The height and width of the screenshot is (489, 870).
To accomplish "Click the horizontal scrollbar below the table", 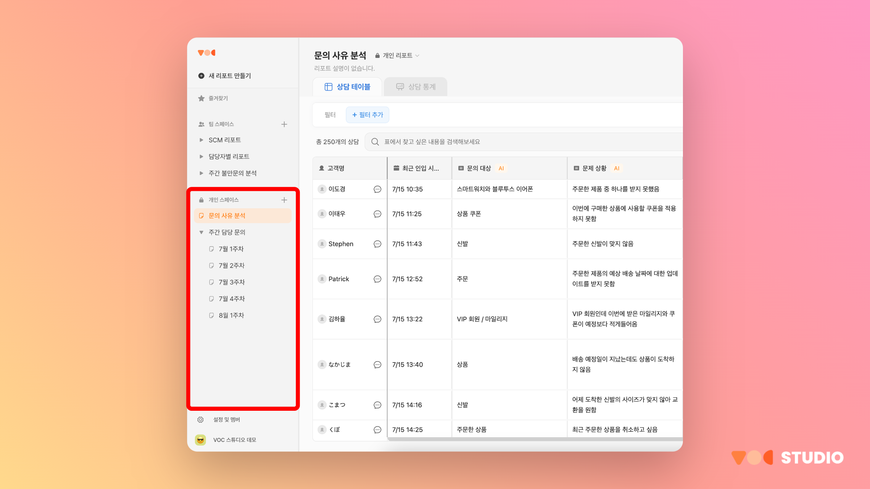I will 535,439.
